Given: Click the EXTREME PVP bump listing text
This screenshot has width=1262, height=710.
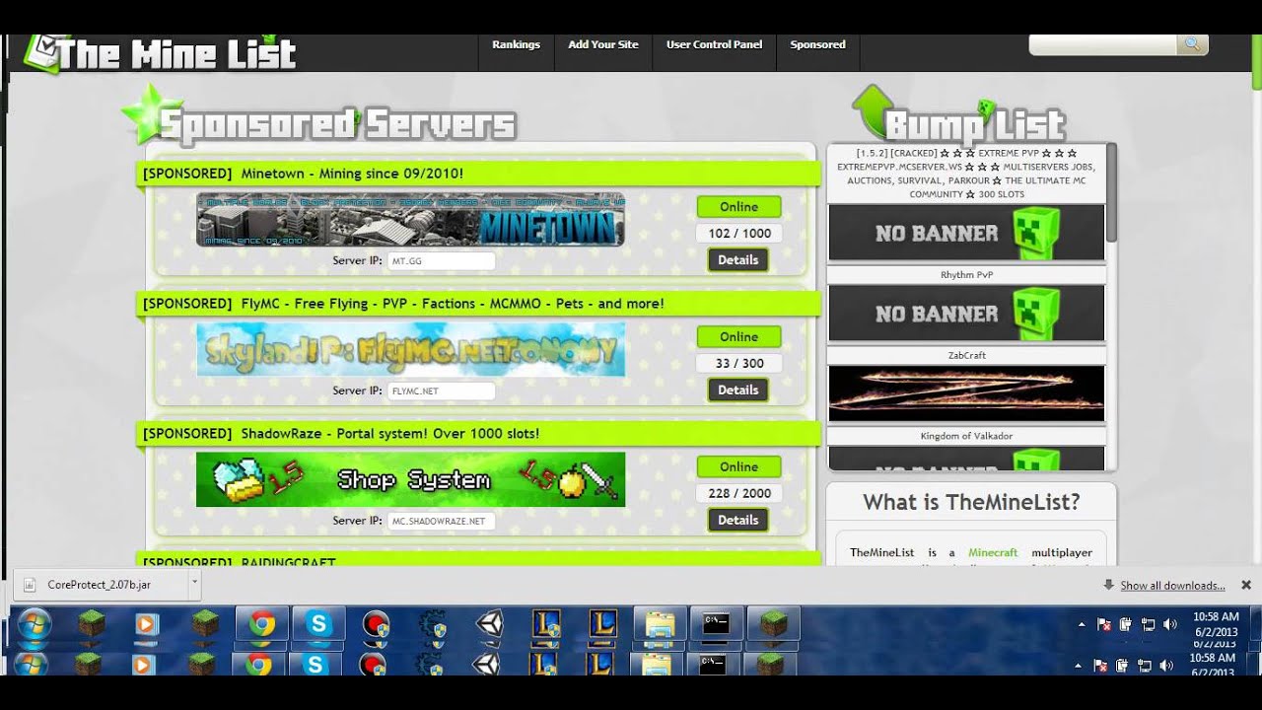Looking at the screenshot, I should point(966,174).
